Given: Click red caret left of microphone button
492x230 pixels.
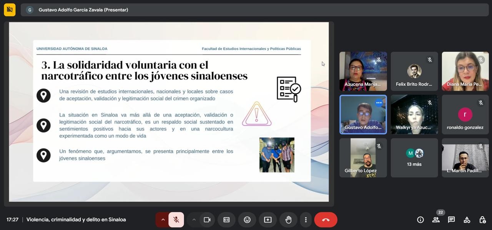Looking at the screenshot, I should coord(163,220).
